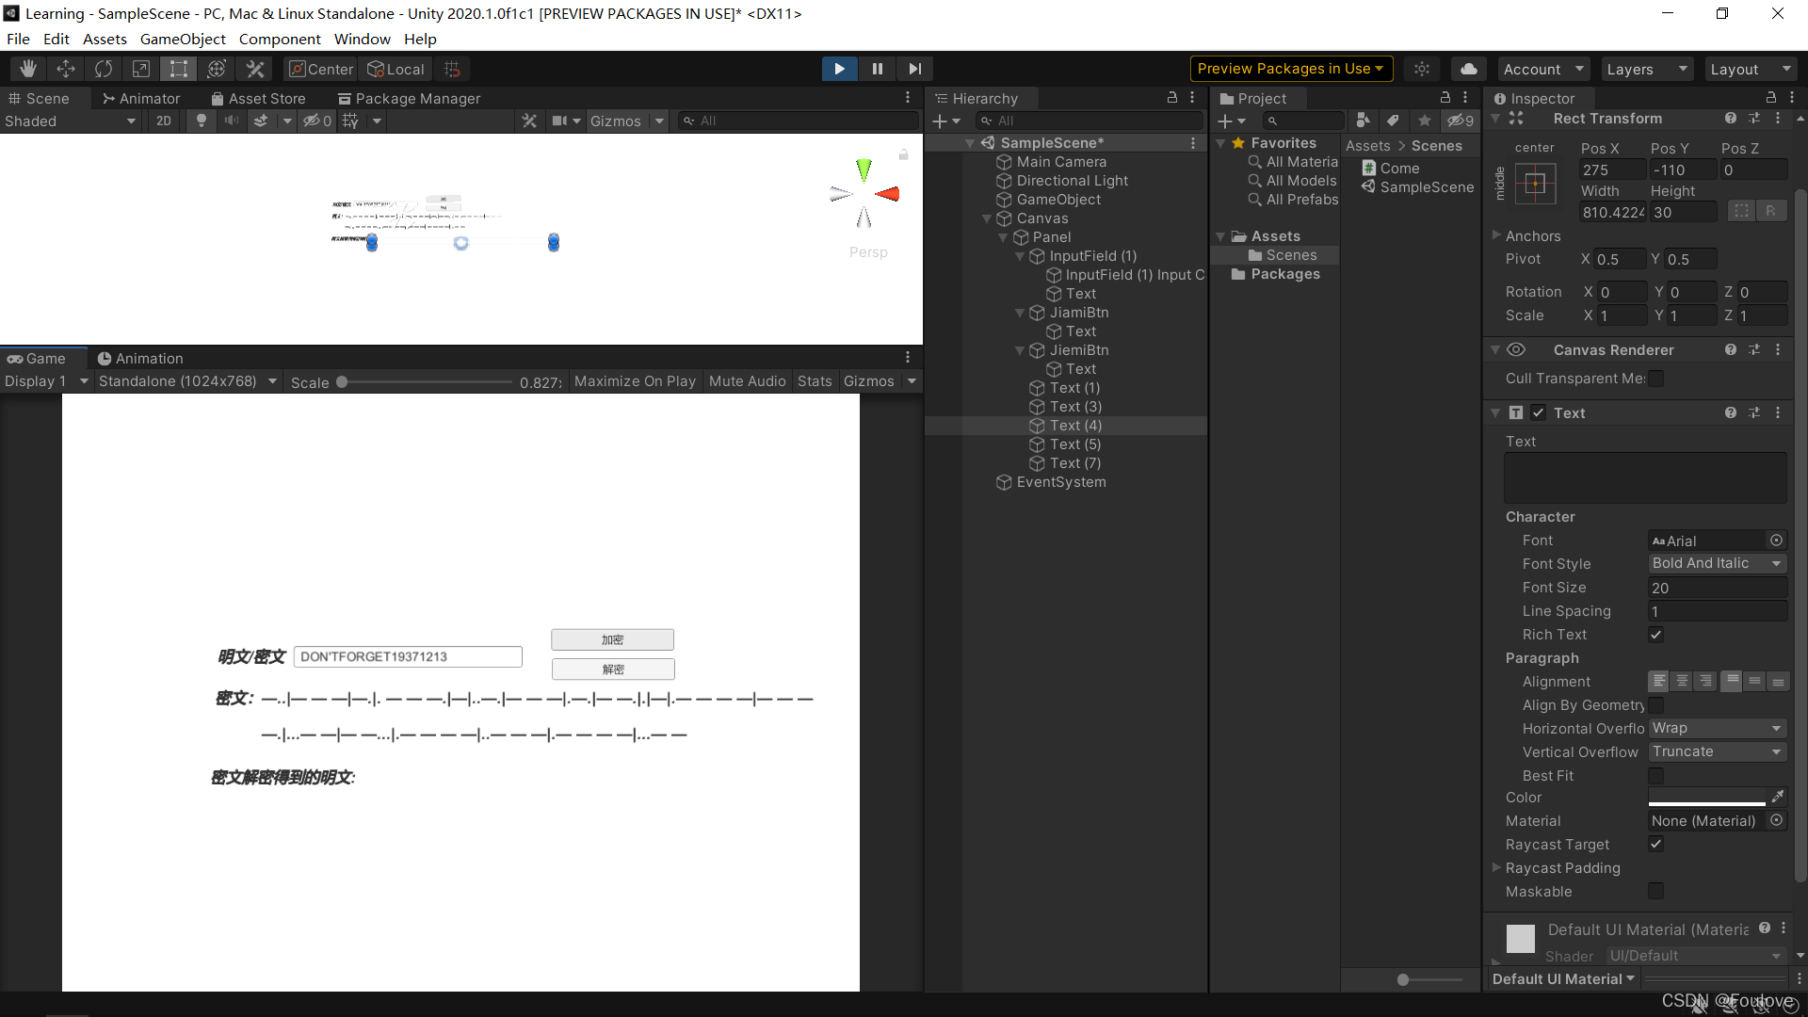Screen dimensions: 1808x1017
Task: Open the GameObject menu
Action: click(x=183, y=39)
